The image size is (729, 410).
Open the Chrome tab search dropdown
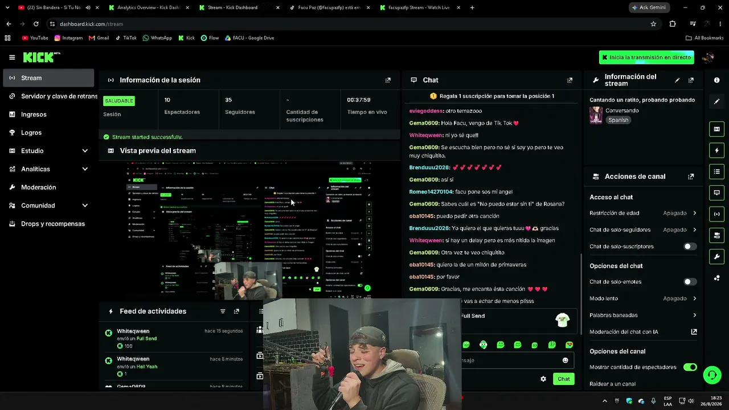click(x=7, y=7)
